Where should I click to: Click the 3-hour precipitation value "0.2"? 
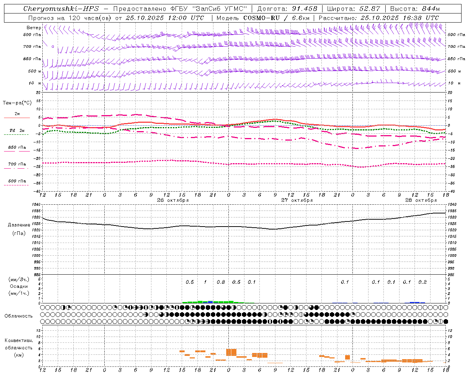[422, 282]
